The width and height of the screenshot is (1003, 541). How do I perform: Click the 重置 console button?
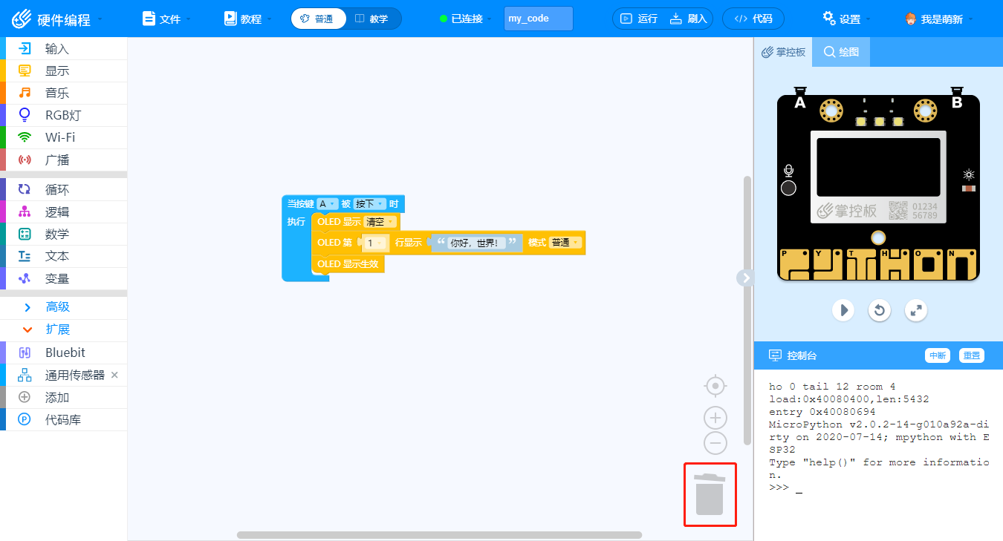point(972,355)
